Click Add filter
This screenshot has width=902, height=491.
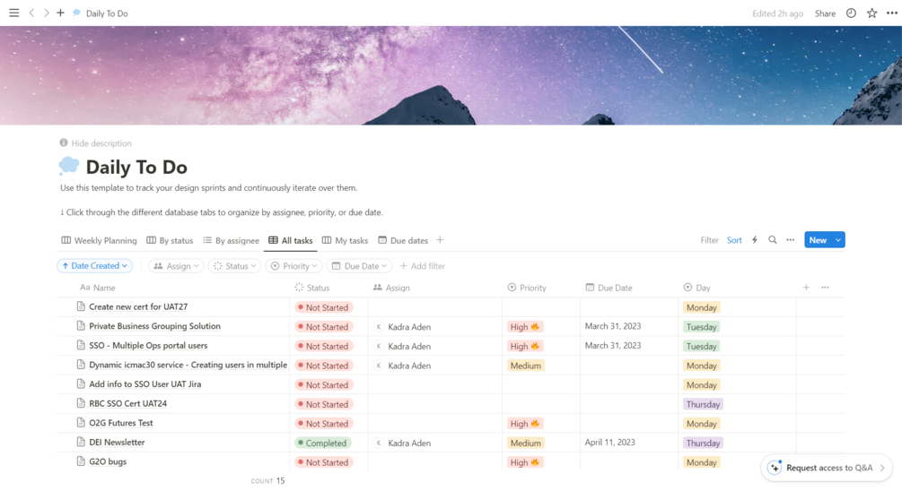422,266
